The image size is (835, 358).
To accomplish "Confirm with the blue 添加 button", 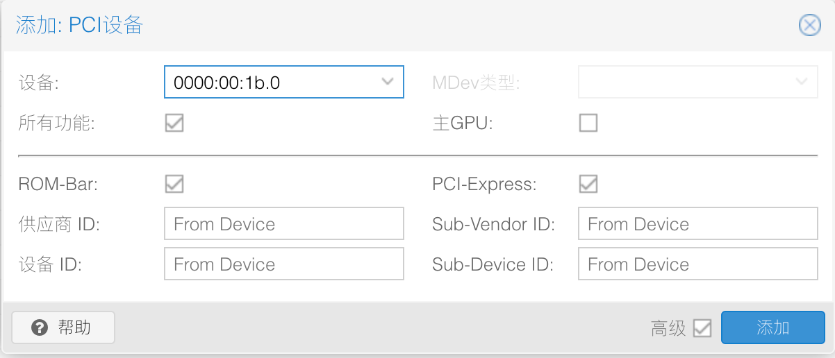I will tap(773, 327).
